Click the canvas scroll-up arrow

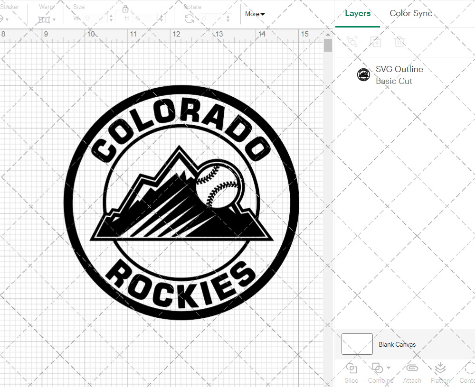pyautogui.click(x=328, y=34)
